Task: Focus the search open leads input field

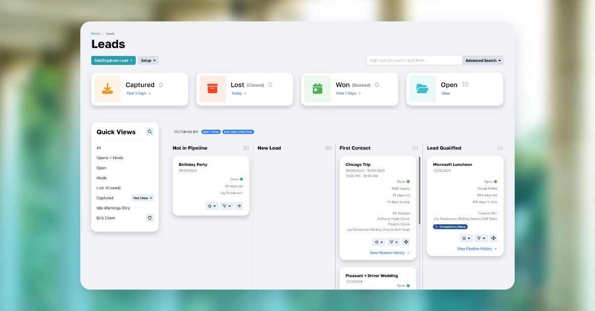Action: [415, 60]
